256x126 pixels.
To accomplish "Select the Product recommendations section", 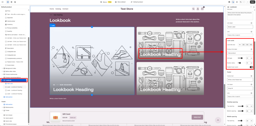I will (13, 77).
